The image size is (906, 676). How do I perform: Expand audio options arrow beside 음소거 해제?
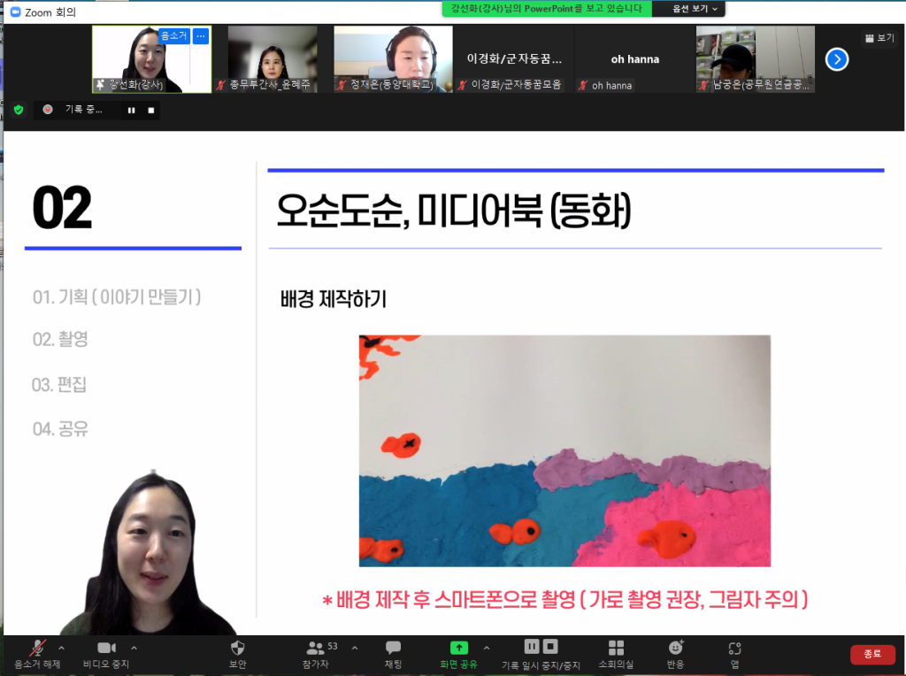pyautogui.click(x=61, y=648)
